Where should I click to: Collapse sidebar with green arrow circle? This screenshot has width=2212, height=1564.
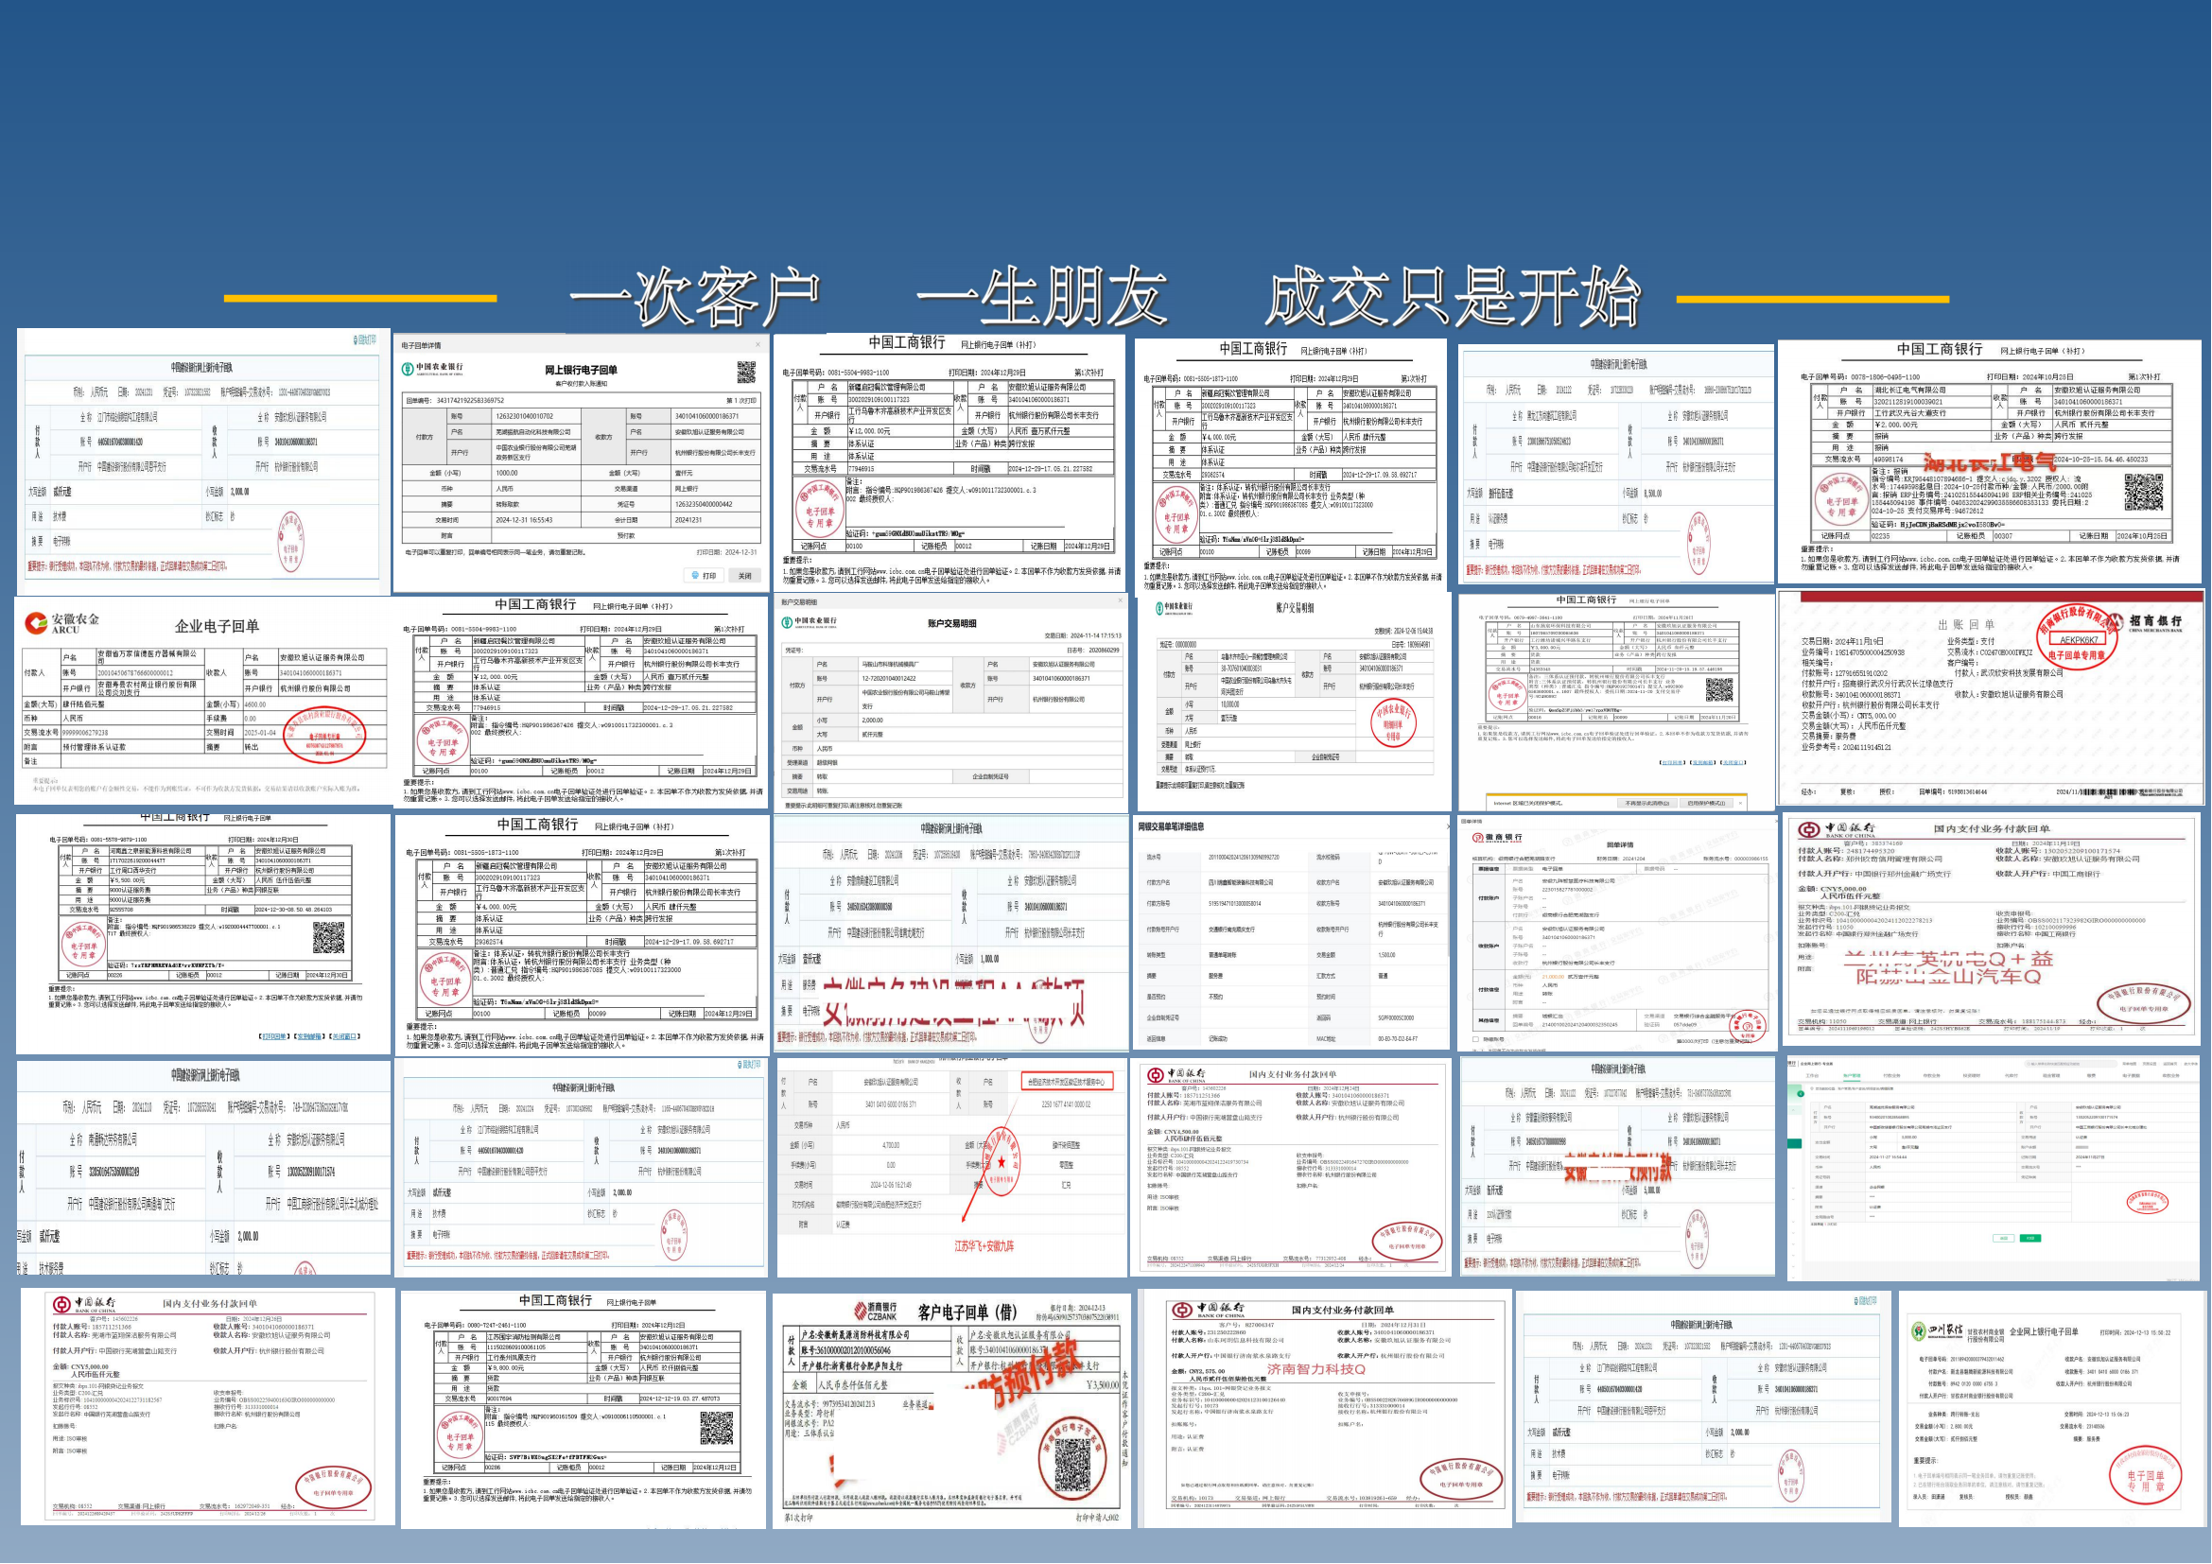(x=1802, y=1094)
